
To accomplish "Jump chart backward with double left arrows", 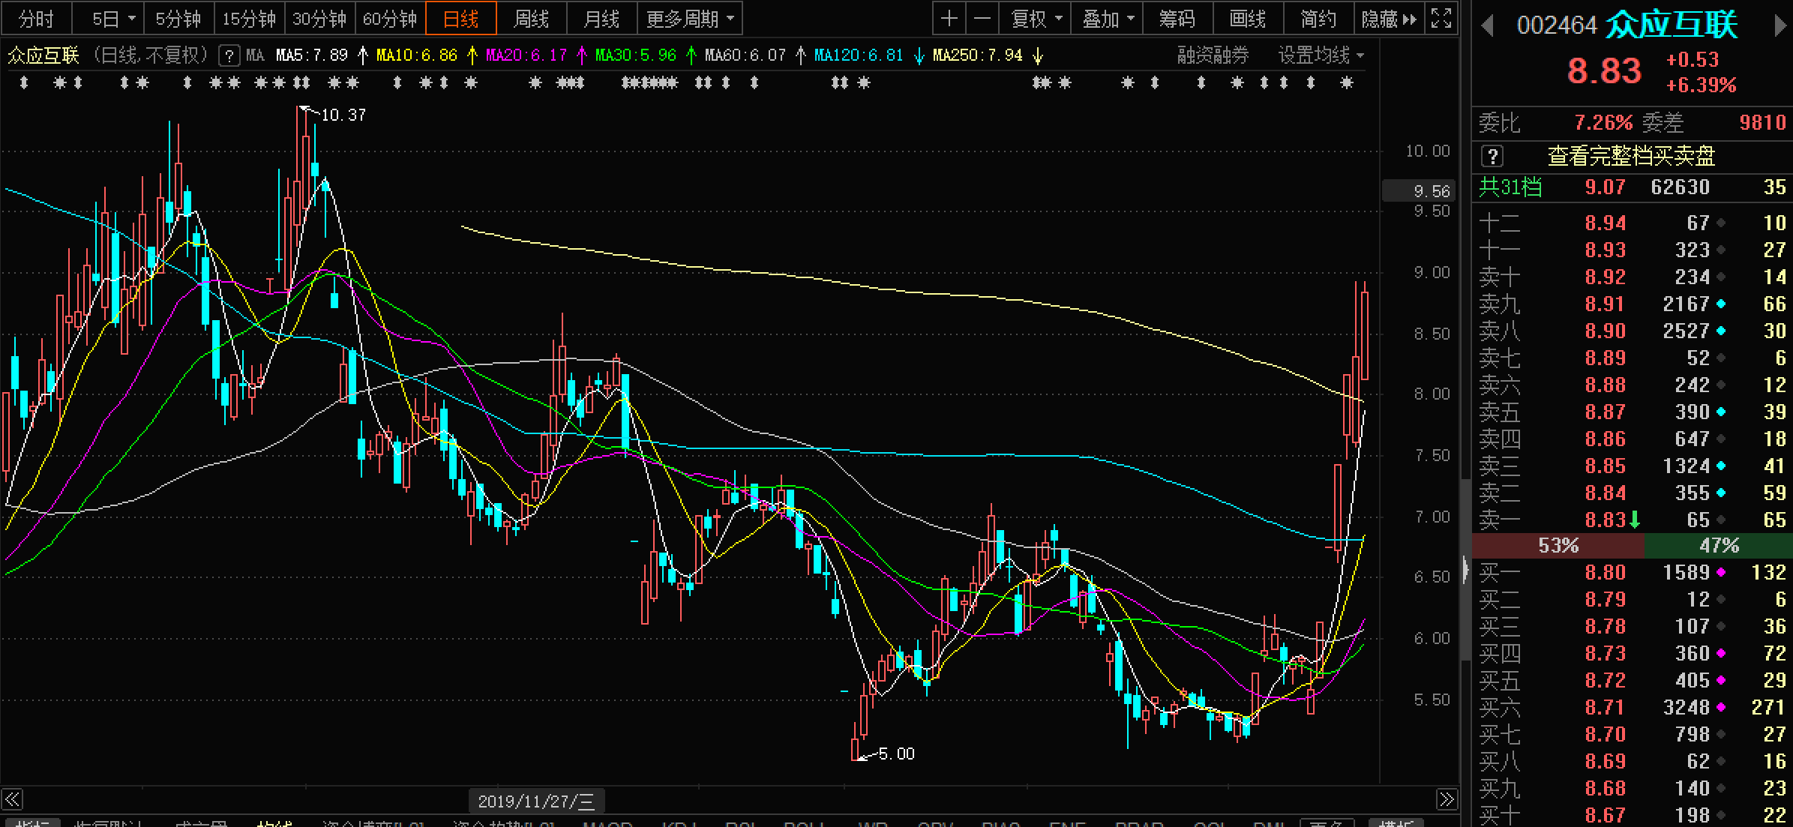I will (12, 799).
